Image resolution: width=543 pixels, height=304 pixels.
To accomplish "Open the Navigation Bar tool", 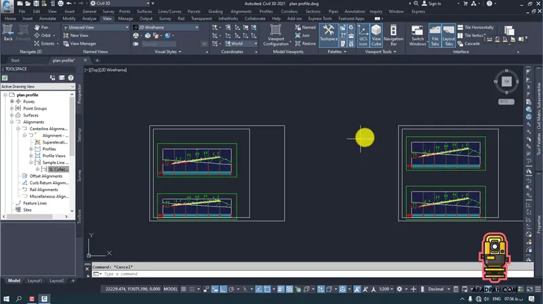I will pos(393,34).
